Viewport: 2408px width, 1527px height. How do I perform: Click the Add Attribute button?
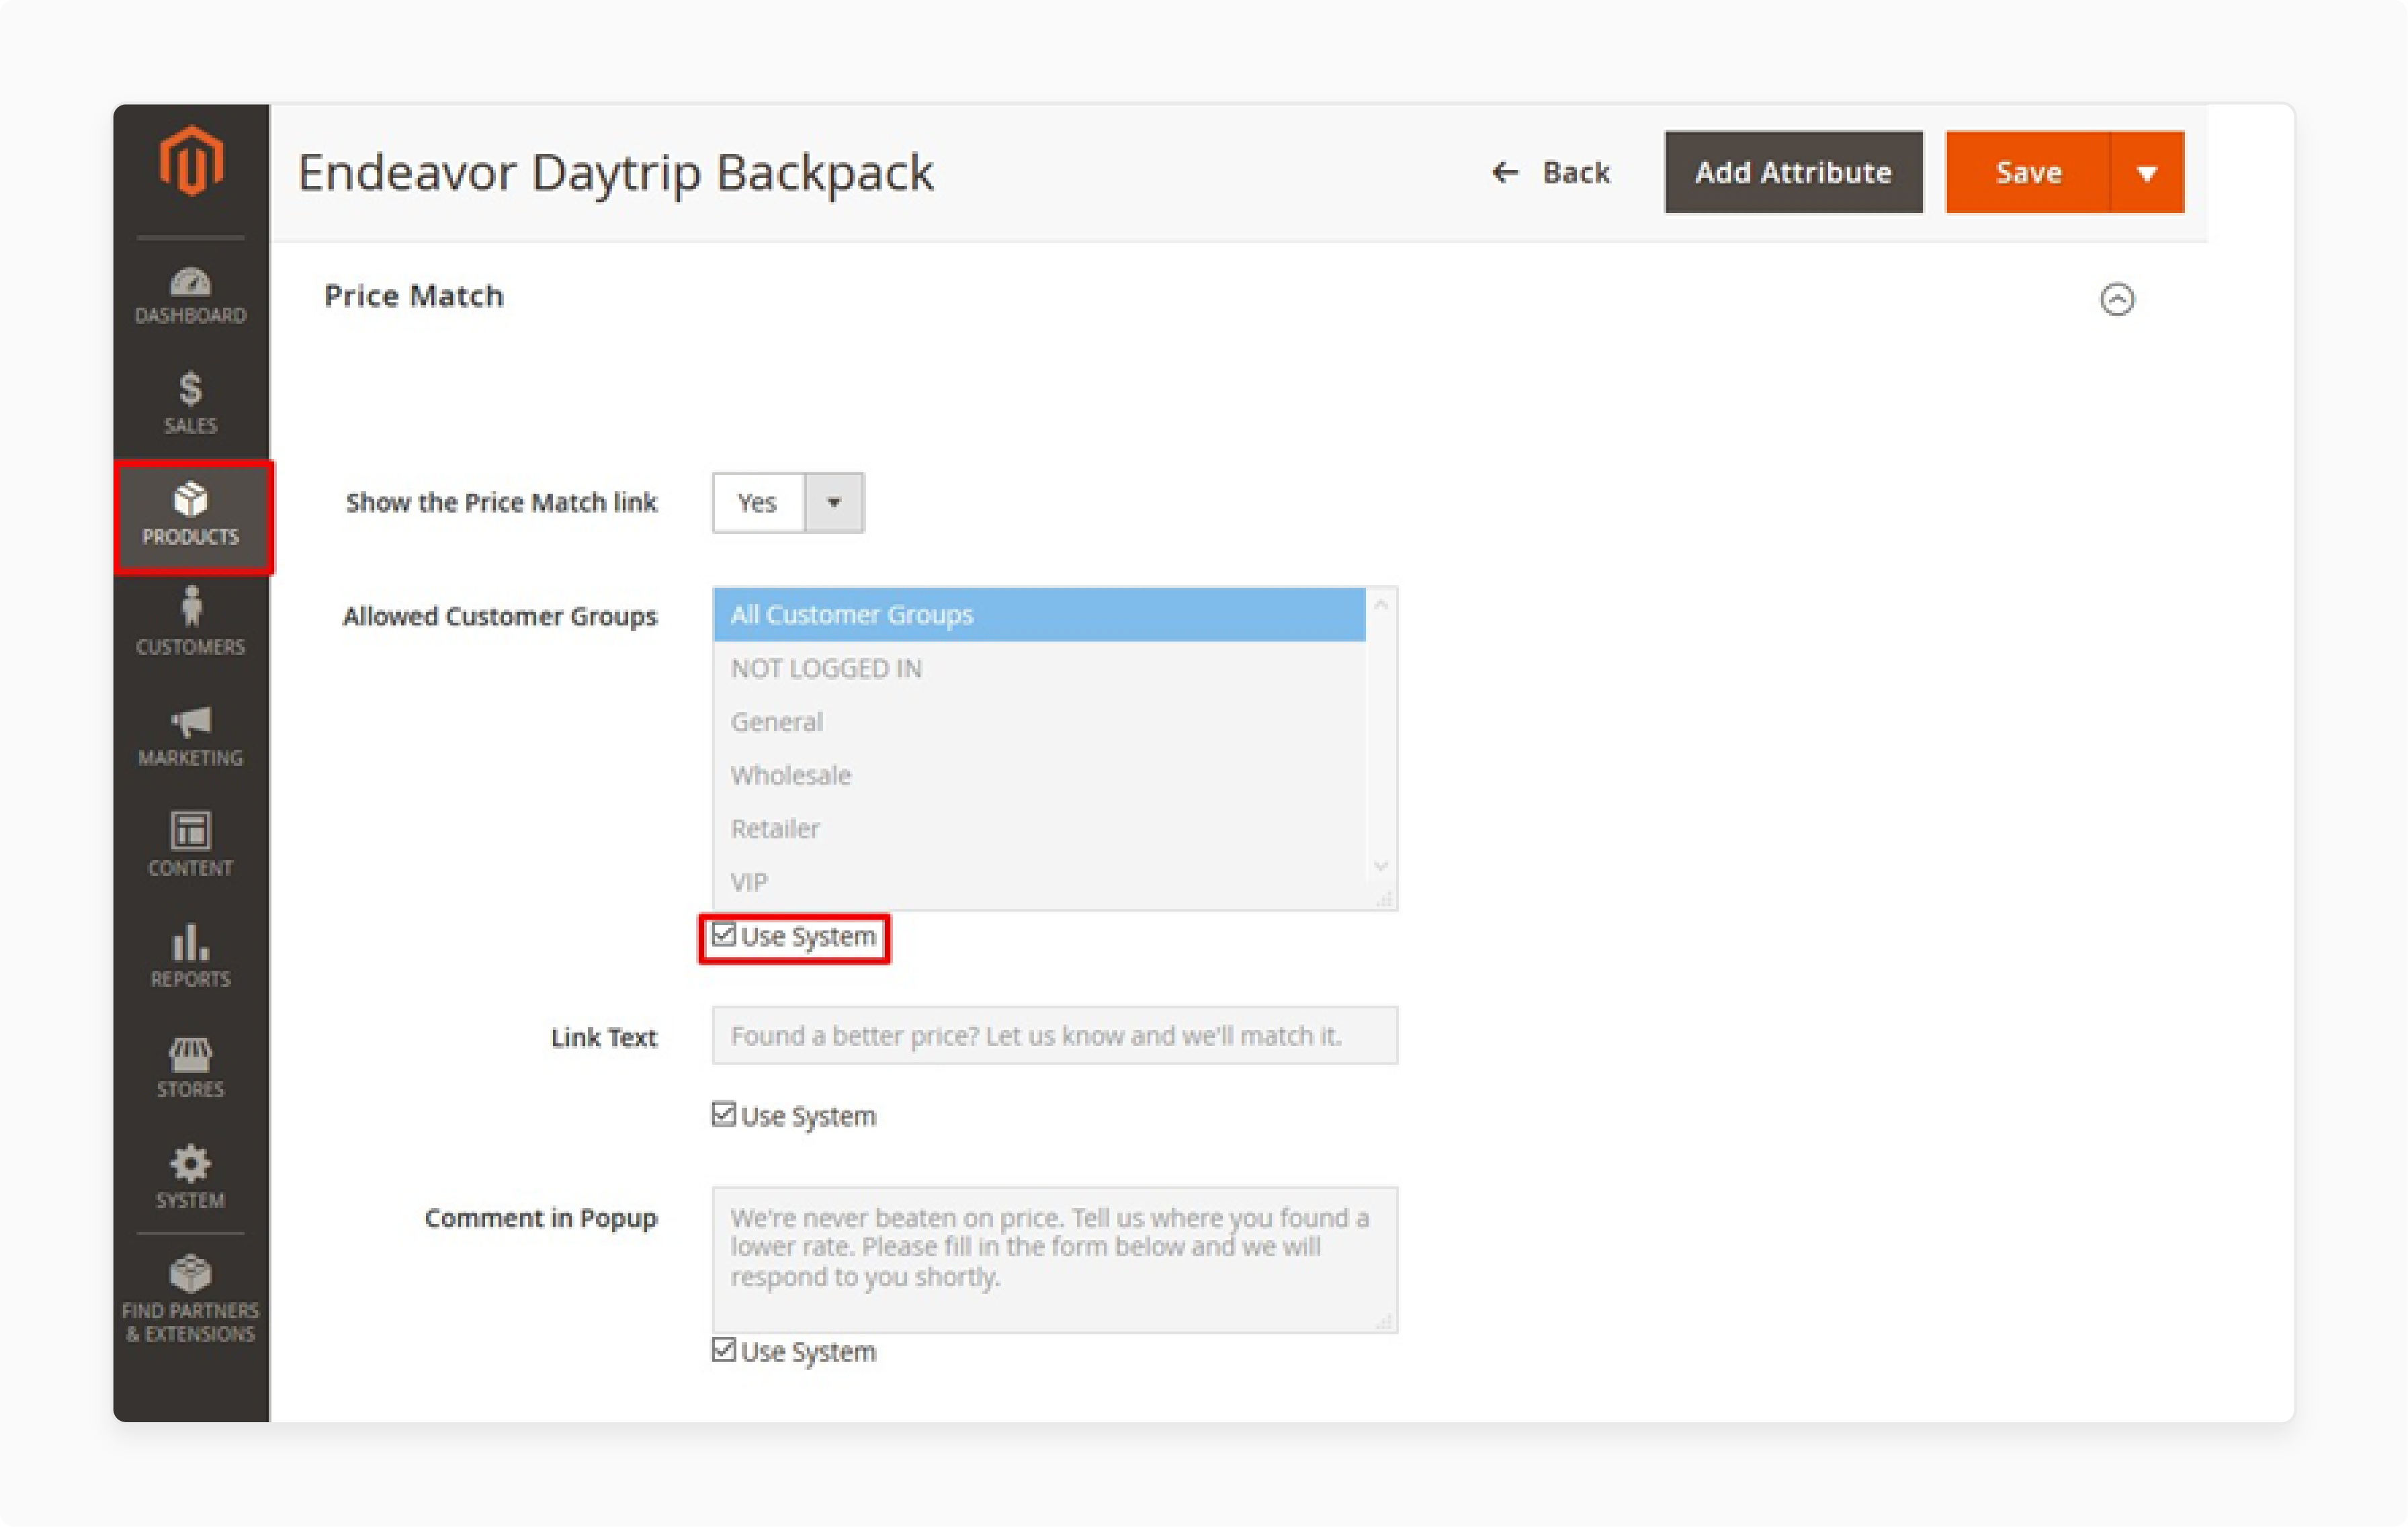click(x=1793, y=172)
